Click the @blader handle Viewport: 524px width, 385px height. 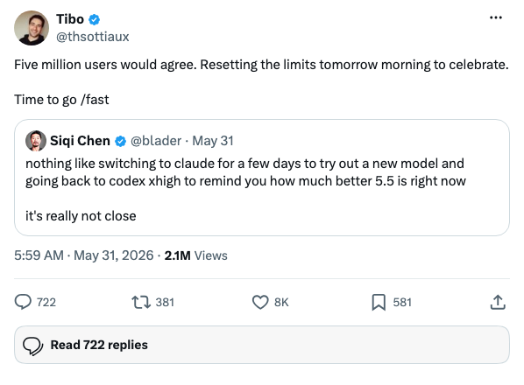click(x=156, y=141)
